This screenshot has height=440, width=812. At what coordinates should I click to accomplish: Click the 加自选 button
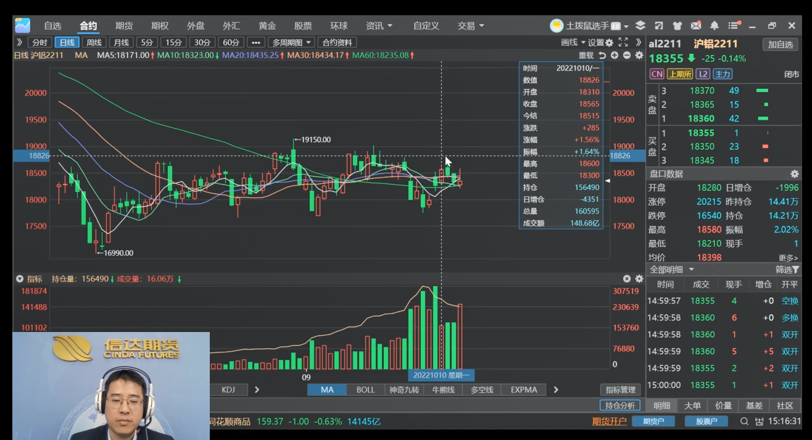781,44
